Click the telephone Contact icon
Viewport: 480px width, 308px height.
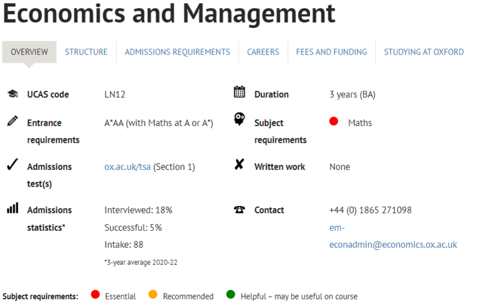click(239, 209)
